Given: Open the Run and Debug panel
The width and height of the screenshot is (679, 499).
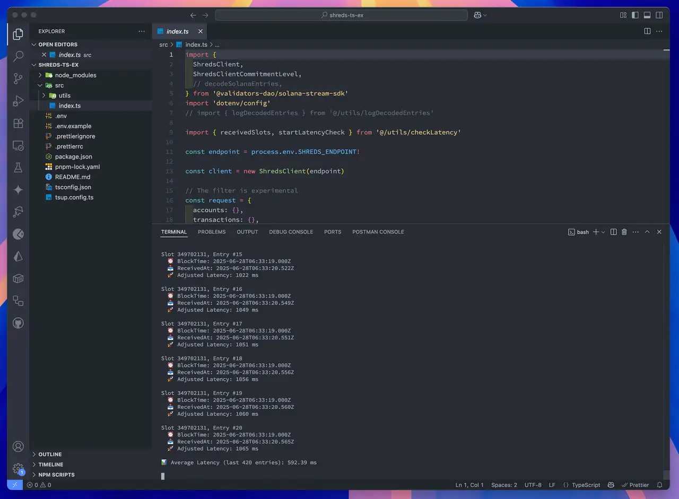Looking at the screenshot, I should click(x=18, y=100).
